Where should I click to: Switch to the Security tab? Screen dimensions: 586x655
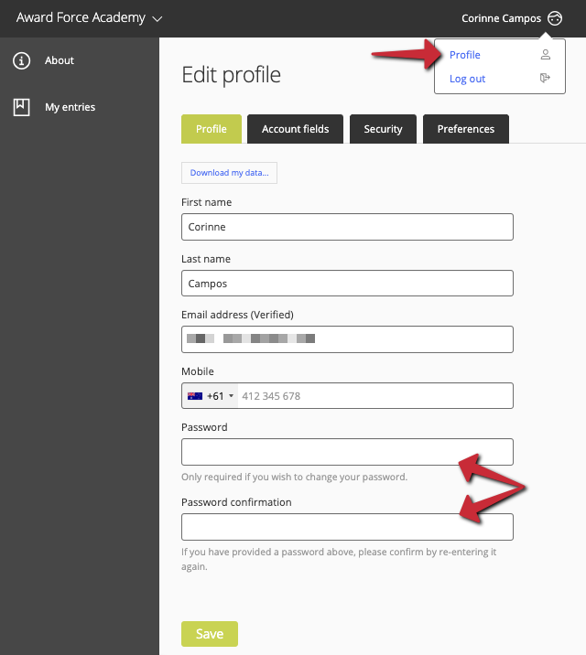pos(383,129)
